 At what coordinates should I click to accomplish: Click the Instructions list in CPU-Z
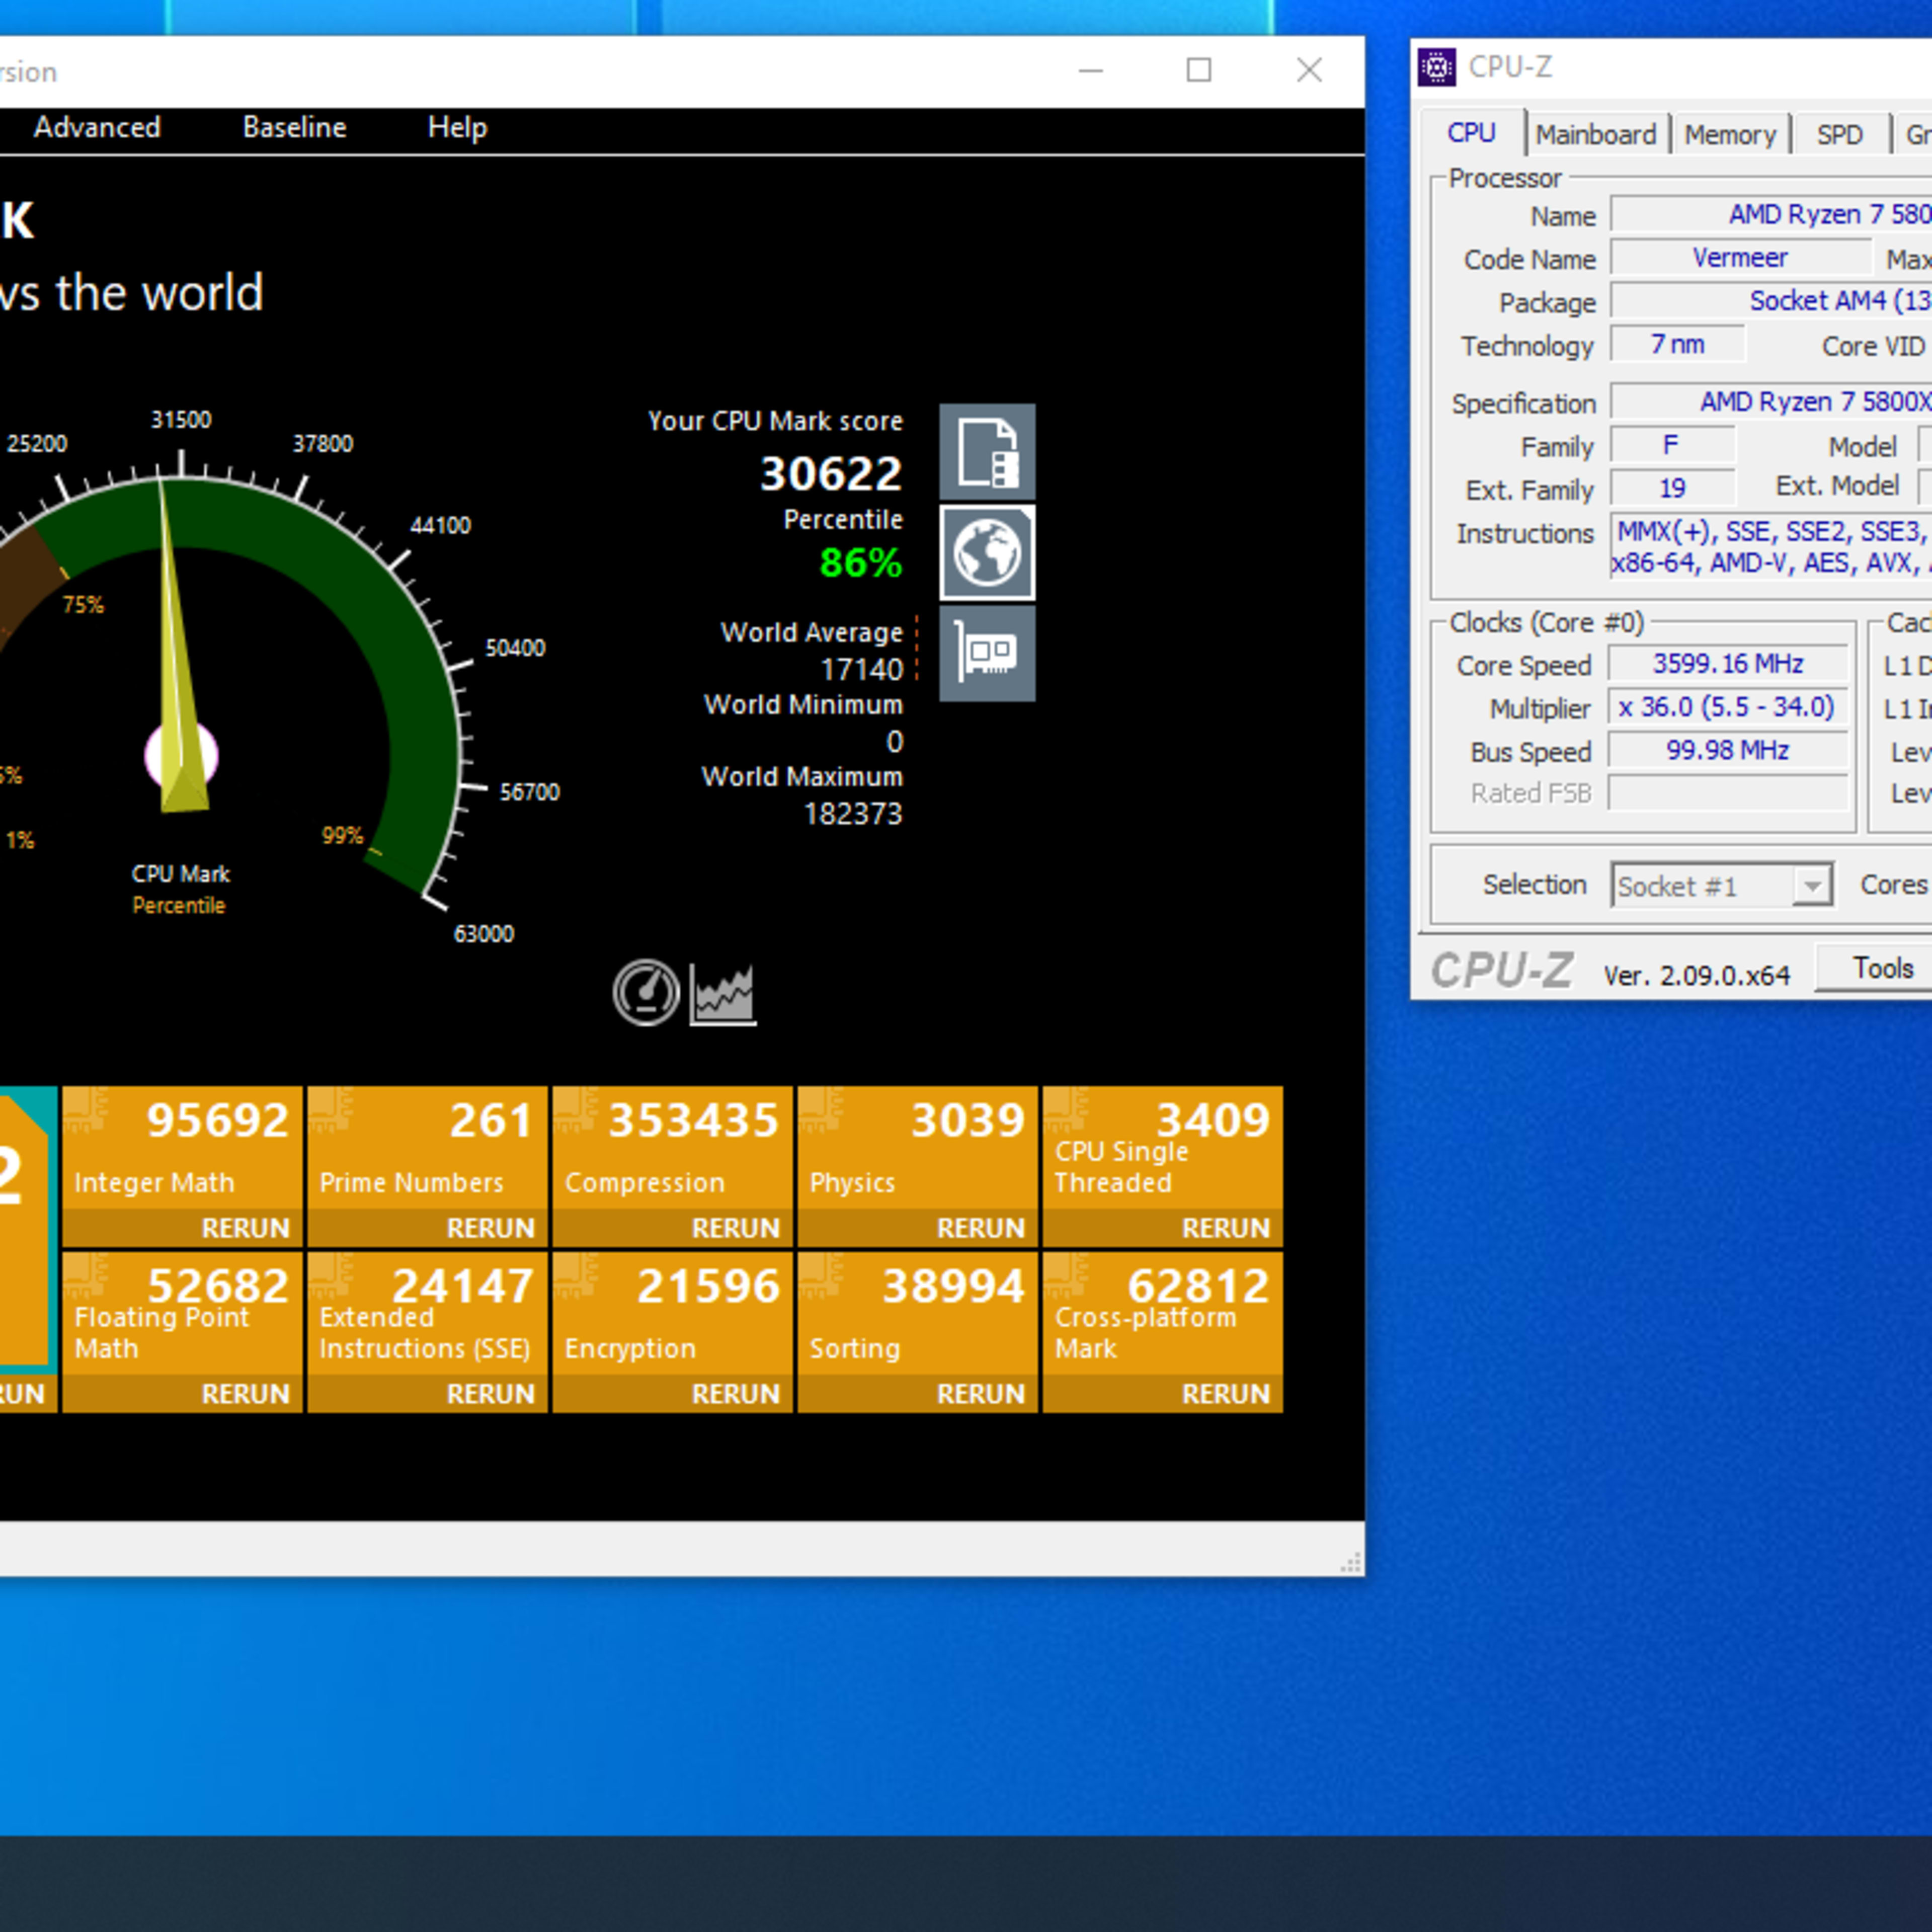[1771, 547]
